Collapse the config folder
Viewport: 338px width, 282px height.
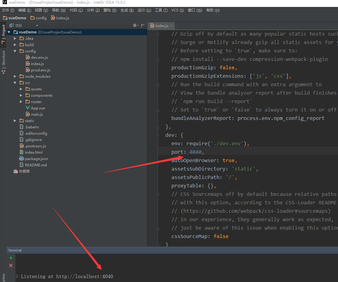tap(15, 51)
